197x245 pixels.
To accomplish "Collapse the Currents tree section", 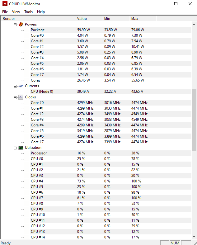I will 15,86.
